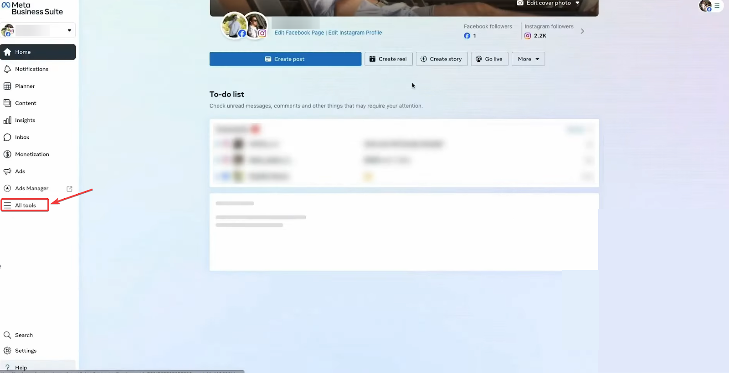Open the Insights bar chart icon
The width and height of the screenshot is (729, 373).
click(x=7, y=120)
